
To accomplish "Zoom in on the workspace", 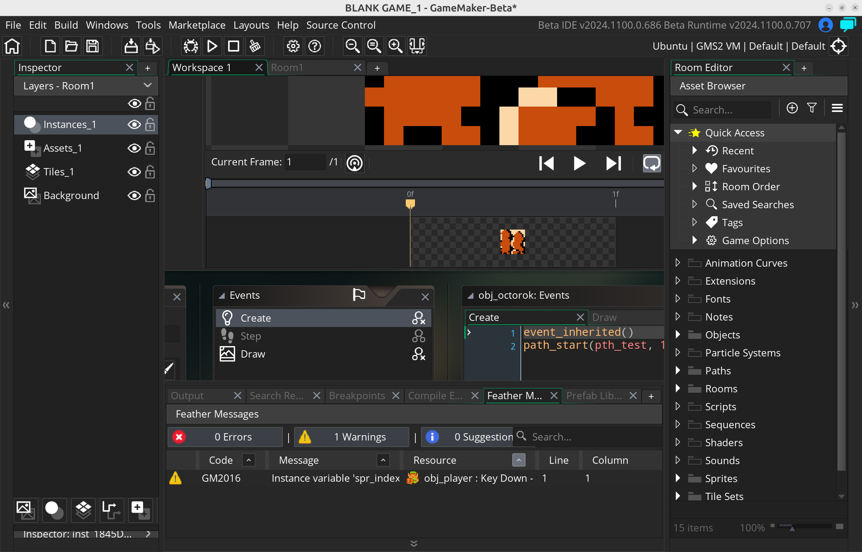I will pos(395,46).
